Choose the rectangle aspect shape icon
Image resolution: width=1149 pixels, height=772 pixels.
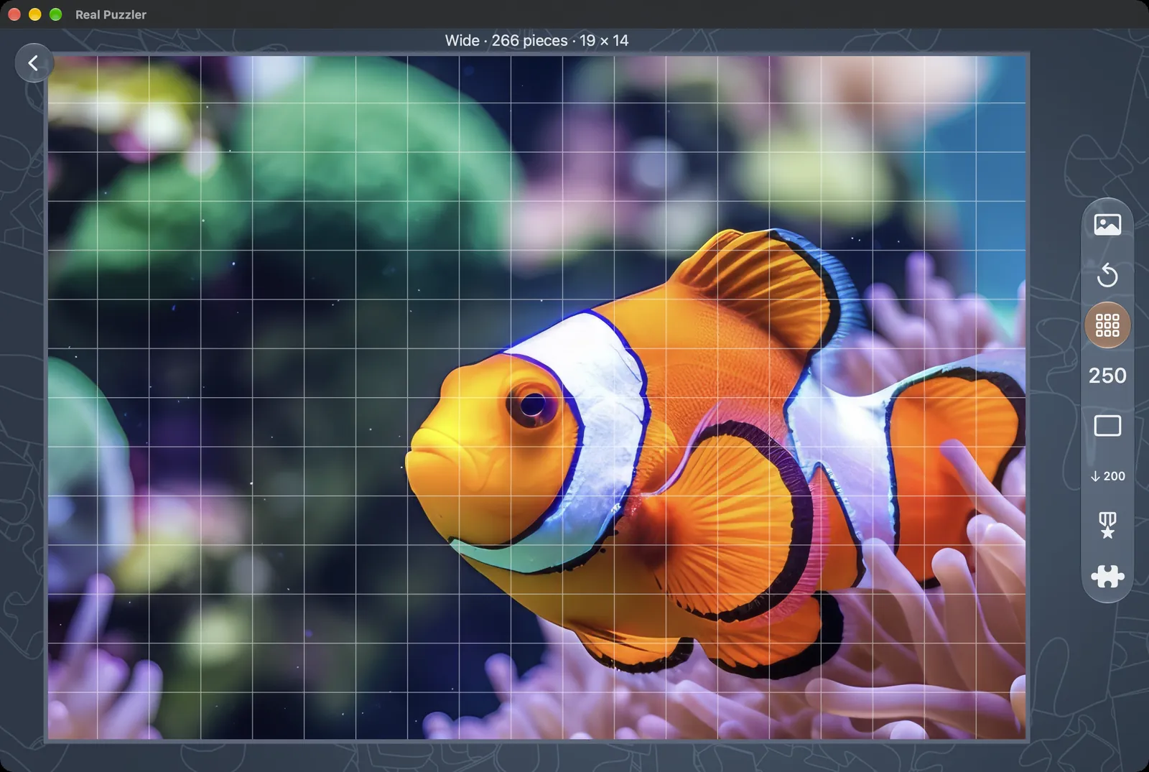(x=1107, y=426)
